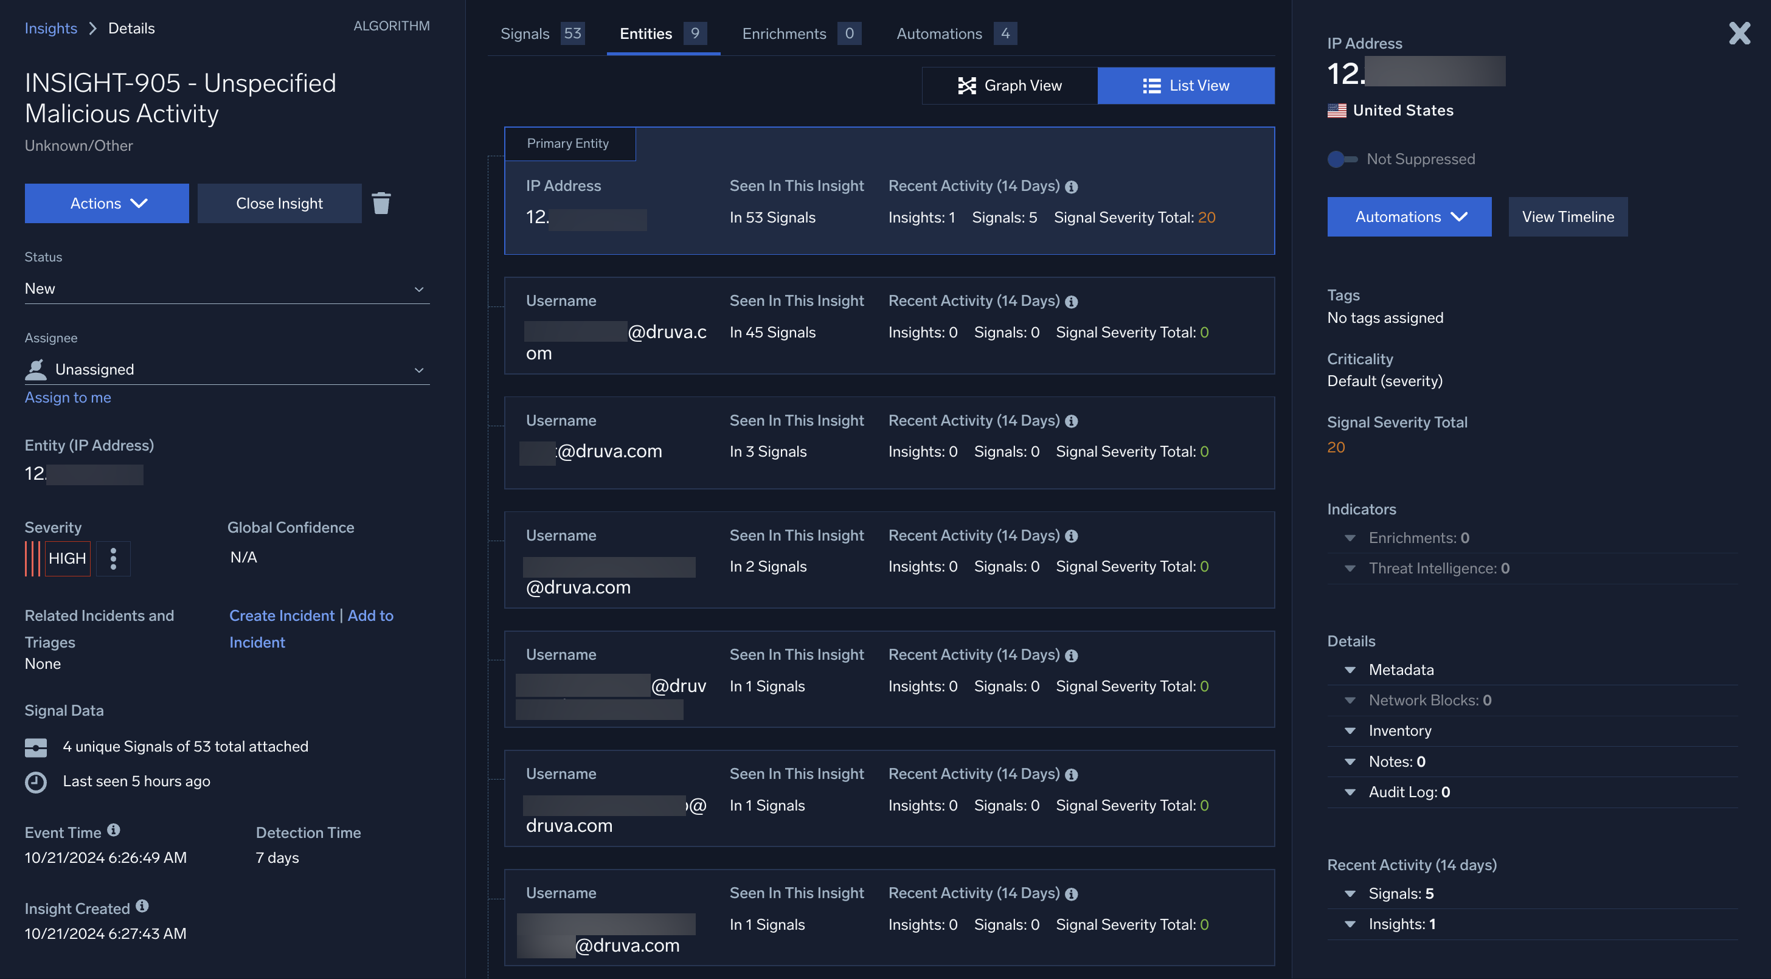Open the Assignee dropdown showing Unassigned

(x=227, y=370)
